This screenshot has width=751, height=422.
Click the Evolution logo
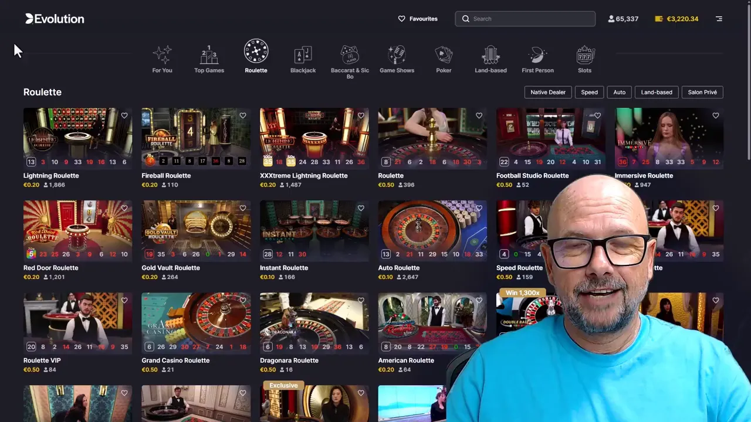(55, 19)
